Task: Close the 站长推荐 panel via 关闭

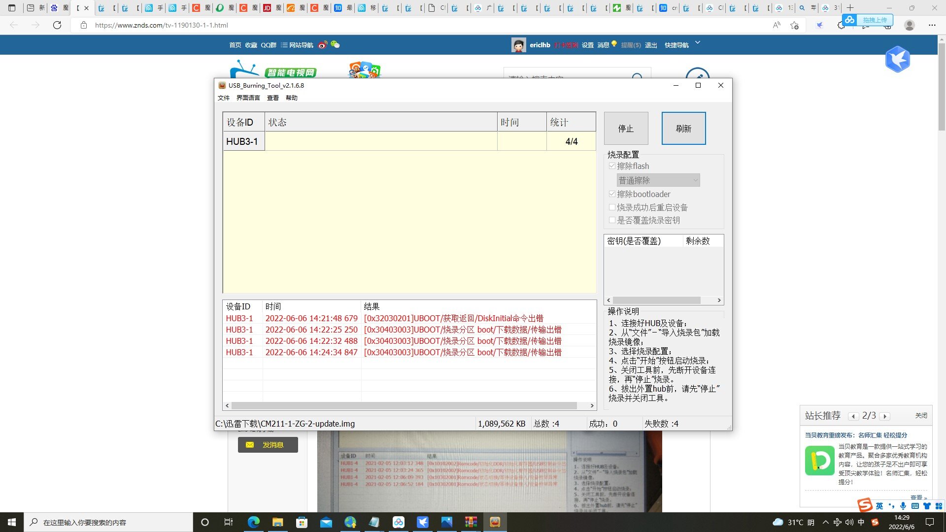Action: click(921, 416)
